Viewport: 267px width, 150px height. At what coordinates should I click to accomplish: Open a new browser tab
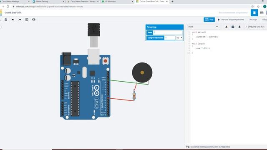172,2
